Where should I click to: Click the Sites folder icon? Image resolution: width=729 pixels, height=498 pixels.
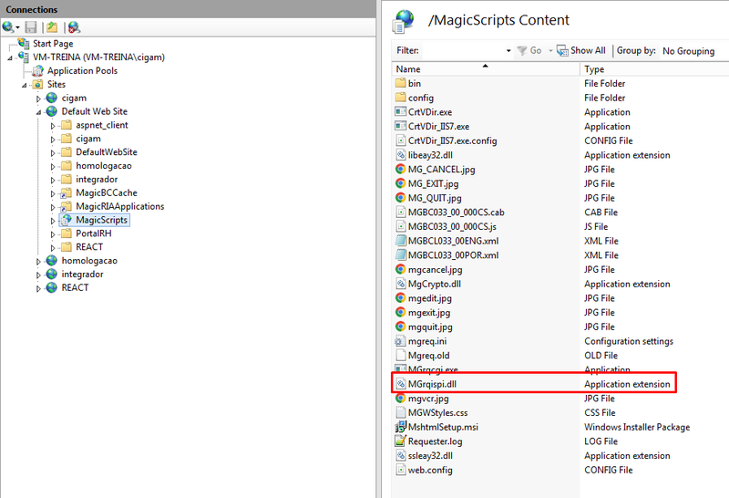[x=37, y=84]
